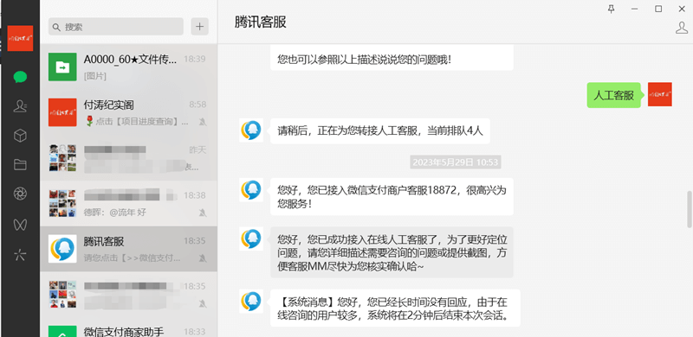Viewport: 693px width, 337px height.
Task: Click the sent 人工客服 green message bubble
Action: click(613, 95)
